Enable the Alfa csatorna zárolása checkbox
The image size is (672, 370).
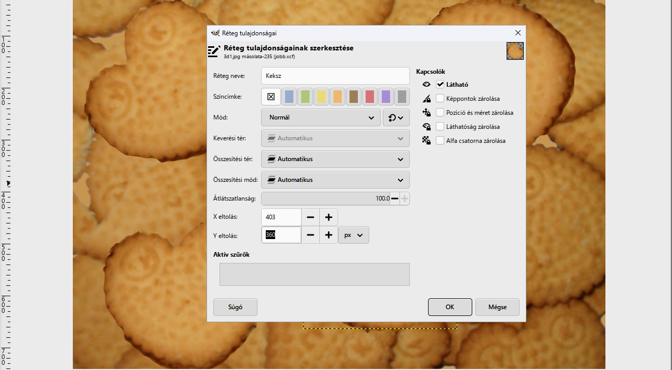point(440,140)
